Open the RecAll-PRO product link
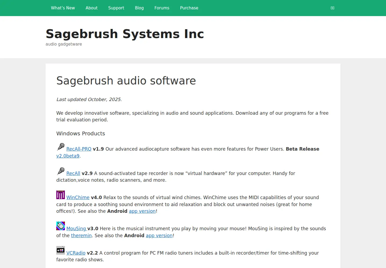386x268 pixels. tap(79, 149)
